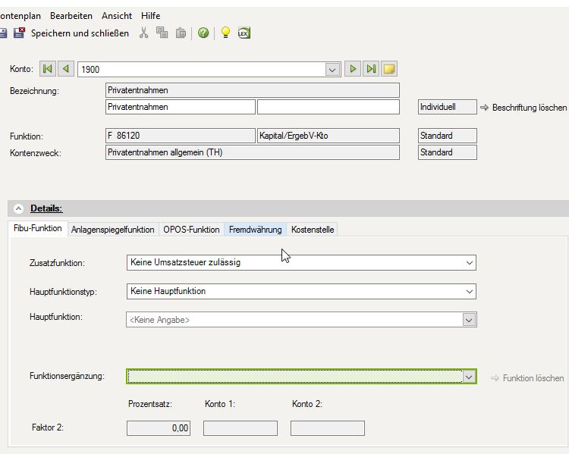Click Funktion löschen link
Screen dimensions: 569x454
[533, 378]
